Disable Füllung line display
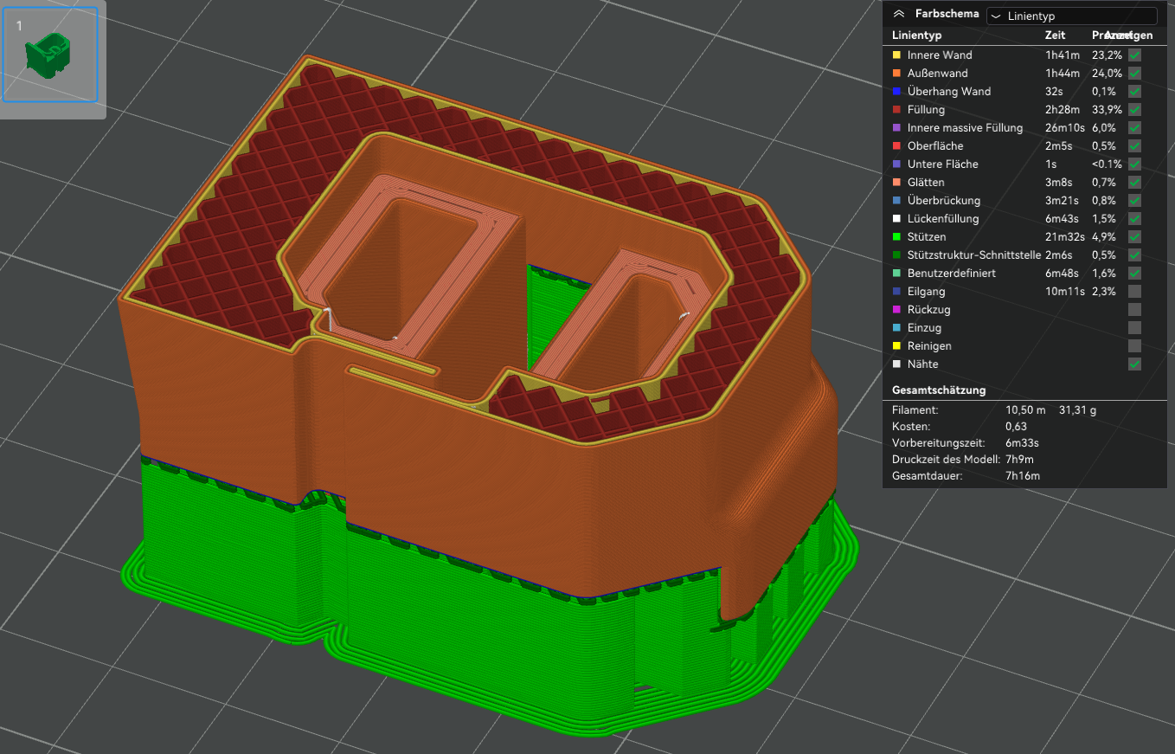Image resolution: width=1175 pixels, height=754 pixels. pos(1134,110)
